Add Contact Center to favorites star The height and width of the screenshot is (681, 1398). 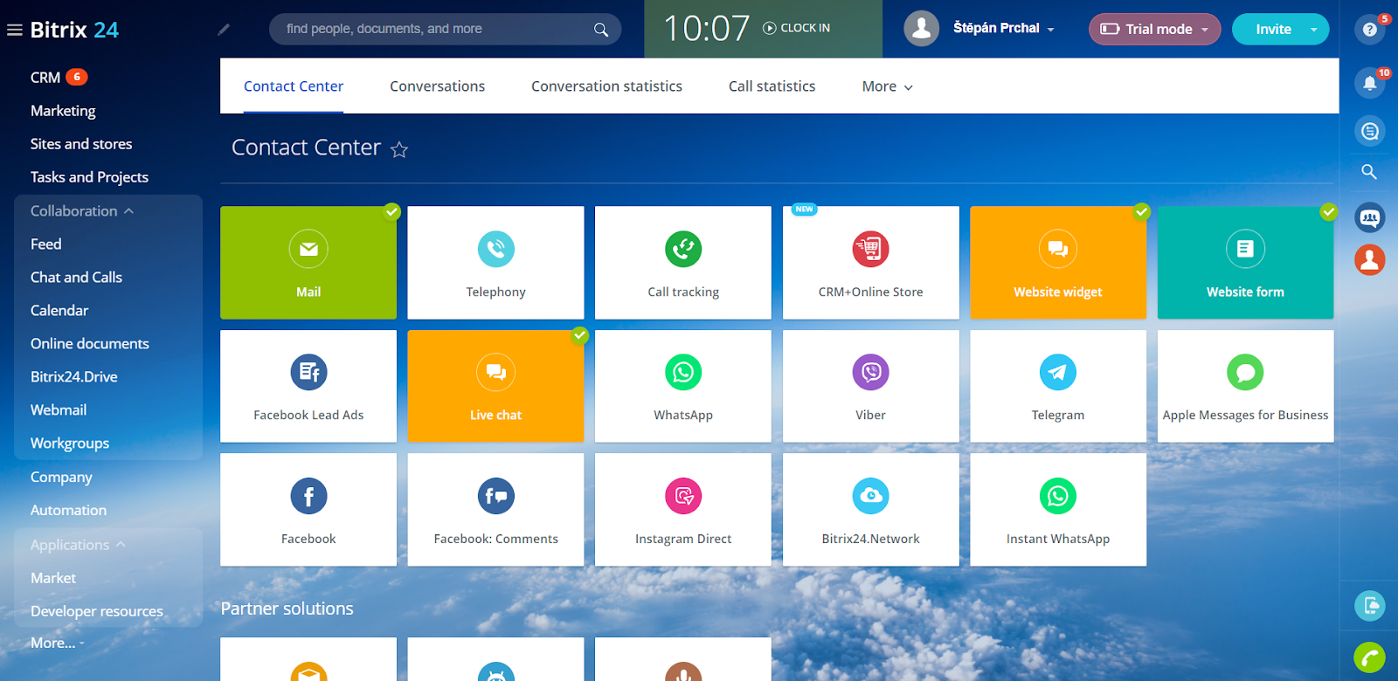point(399,150)
